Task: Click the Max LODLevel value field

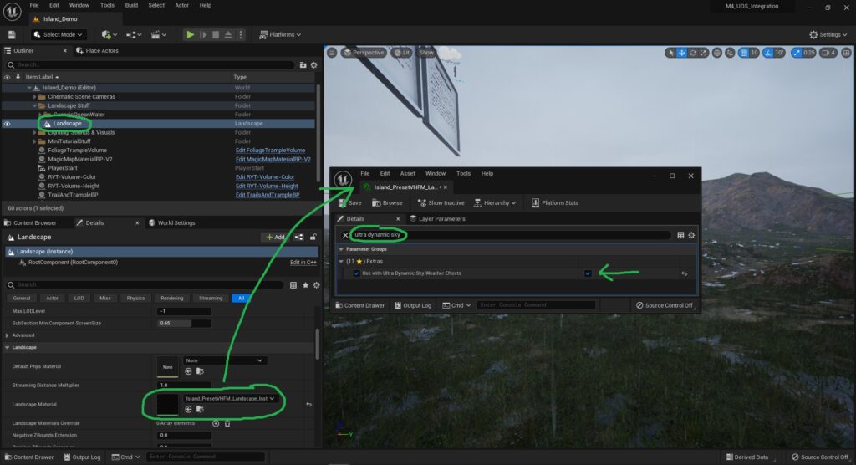Action: point(184,311)
